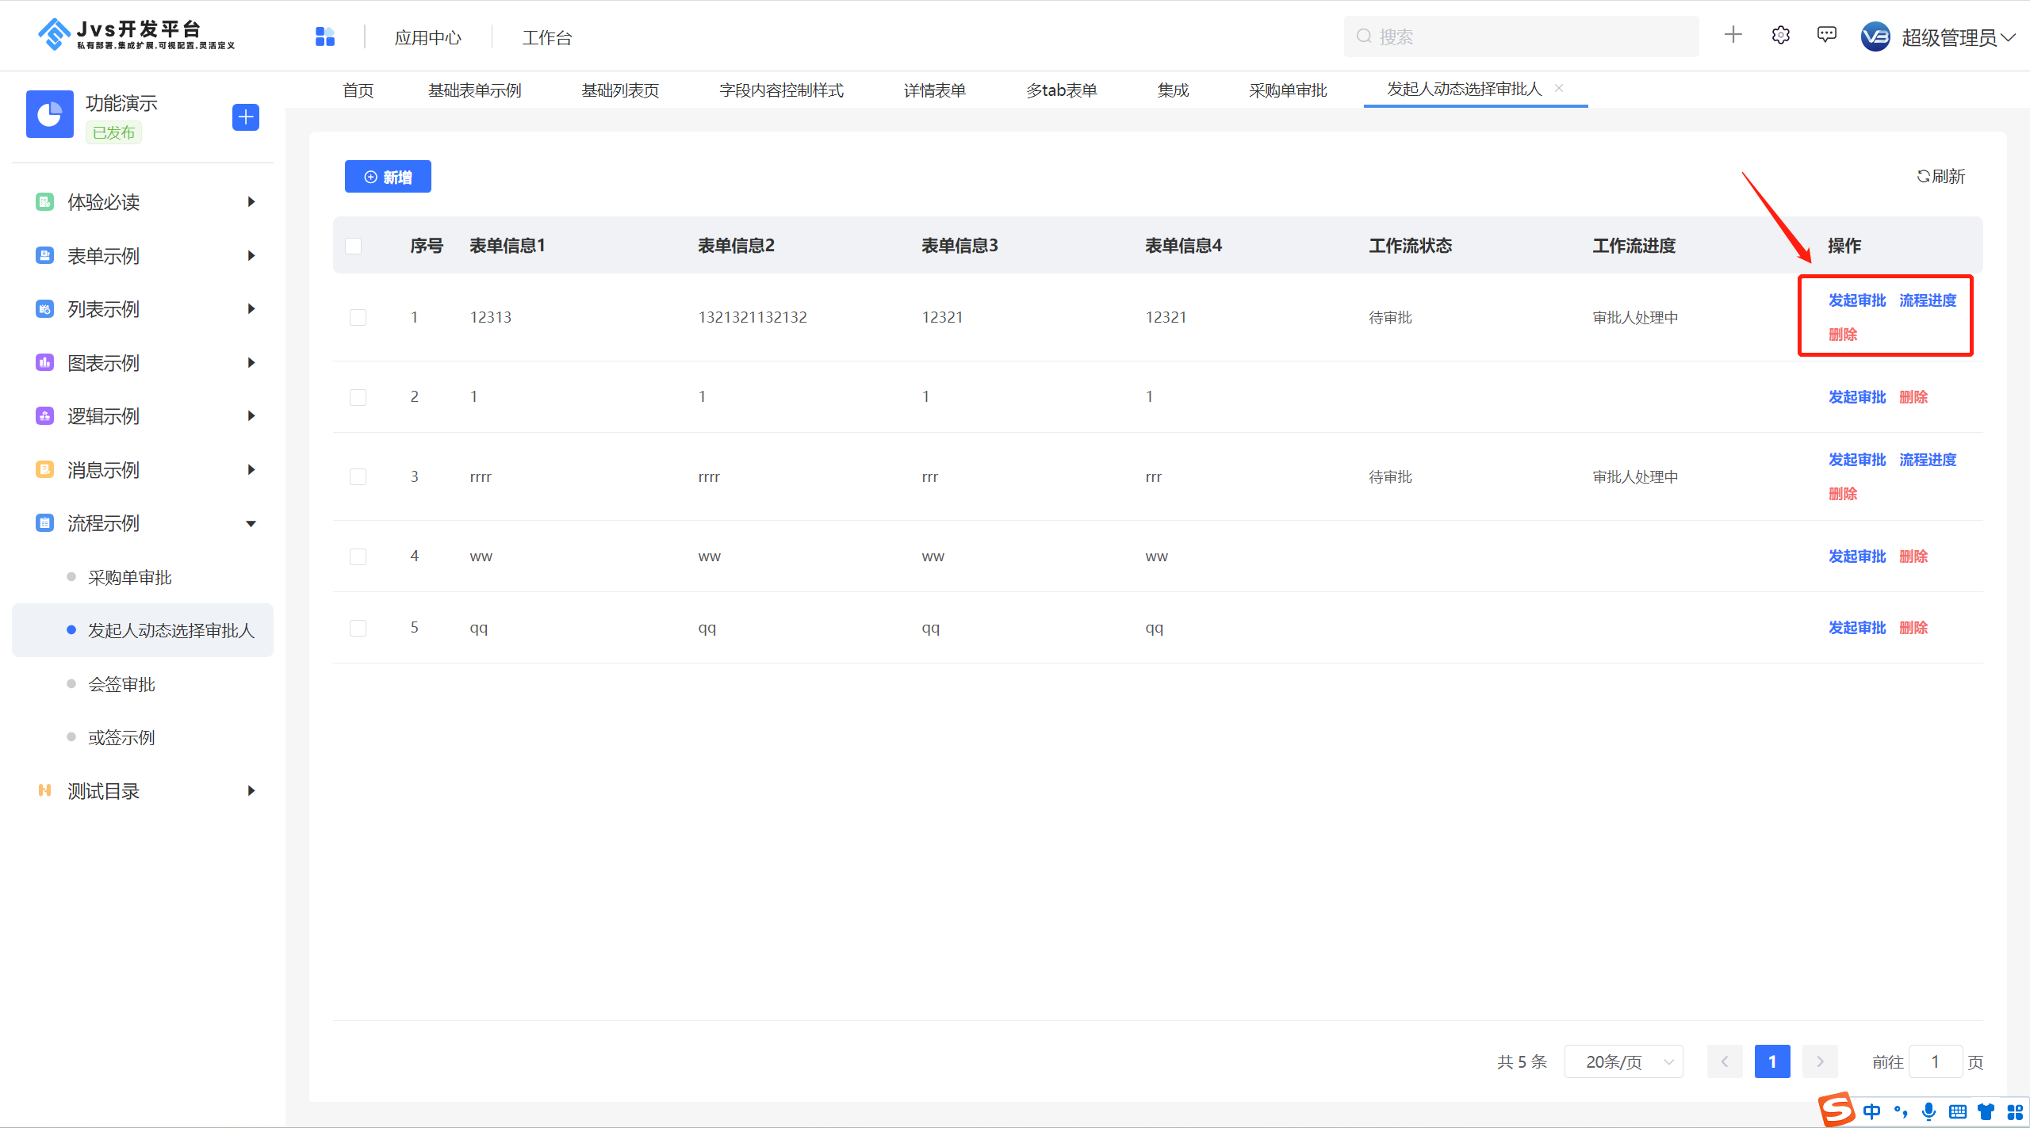This screenshot has height=1128, width=2030.
Task: Check the row 3 checkbox (rrrr)
Action: click(x=358, y=476)
